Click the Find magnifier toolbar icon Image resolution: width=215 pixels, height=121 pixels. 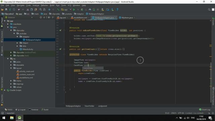tap(40, 10)
